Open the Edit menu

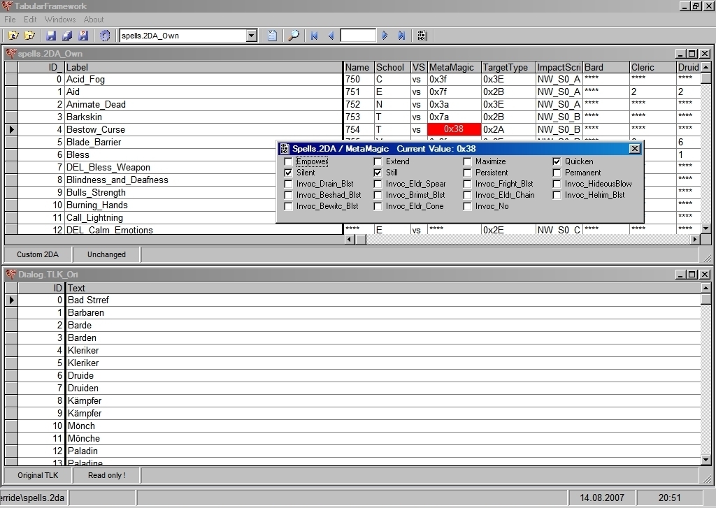[30, 20]
